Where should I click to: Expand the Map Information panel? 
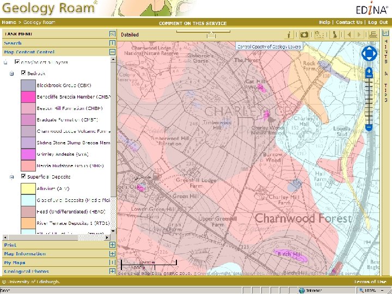click(x=112, y=254)
